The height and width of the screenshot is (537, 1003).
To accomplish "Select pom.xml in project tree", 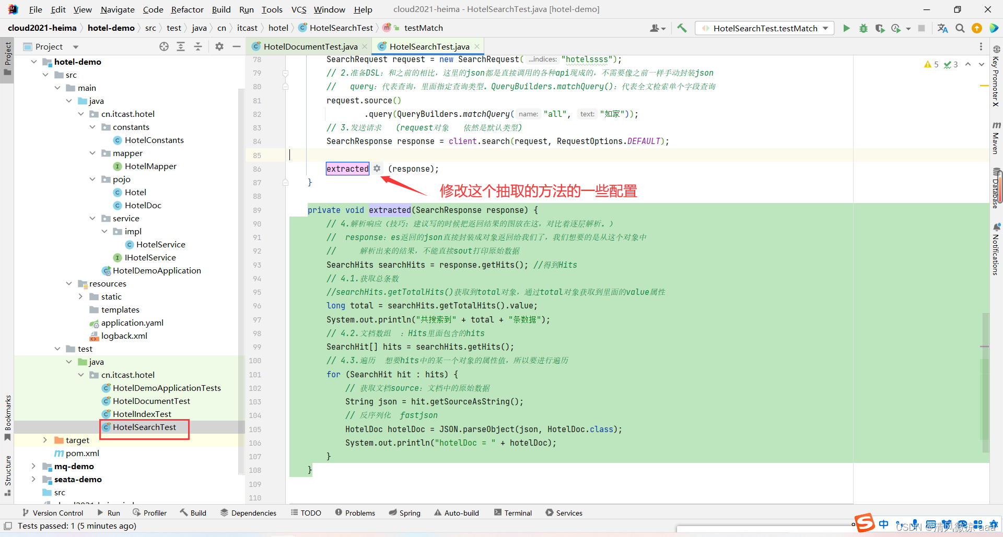I will (83, 453).
